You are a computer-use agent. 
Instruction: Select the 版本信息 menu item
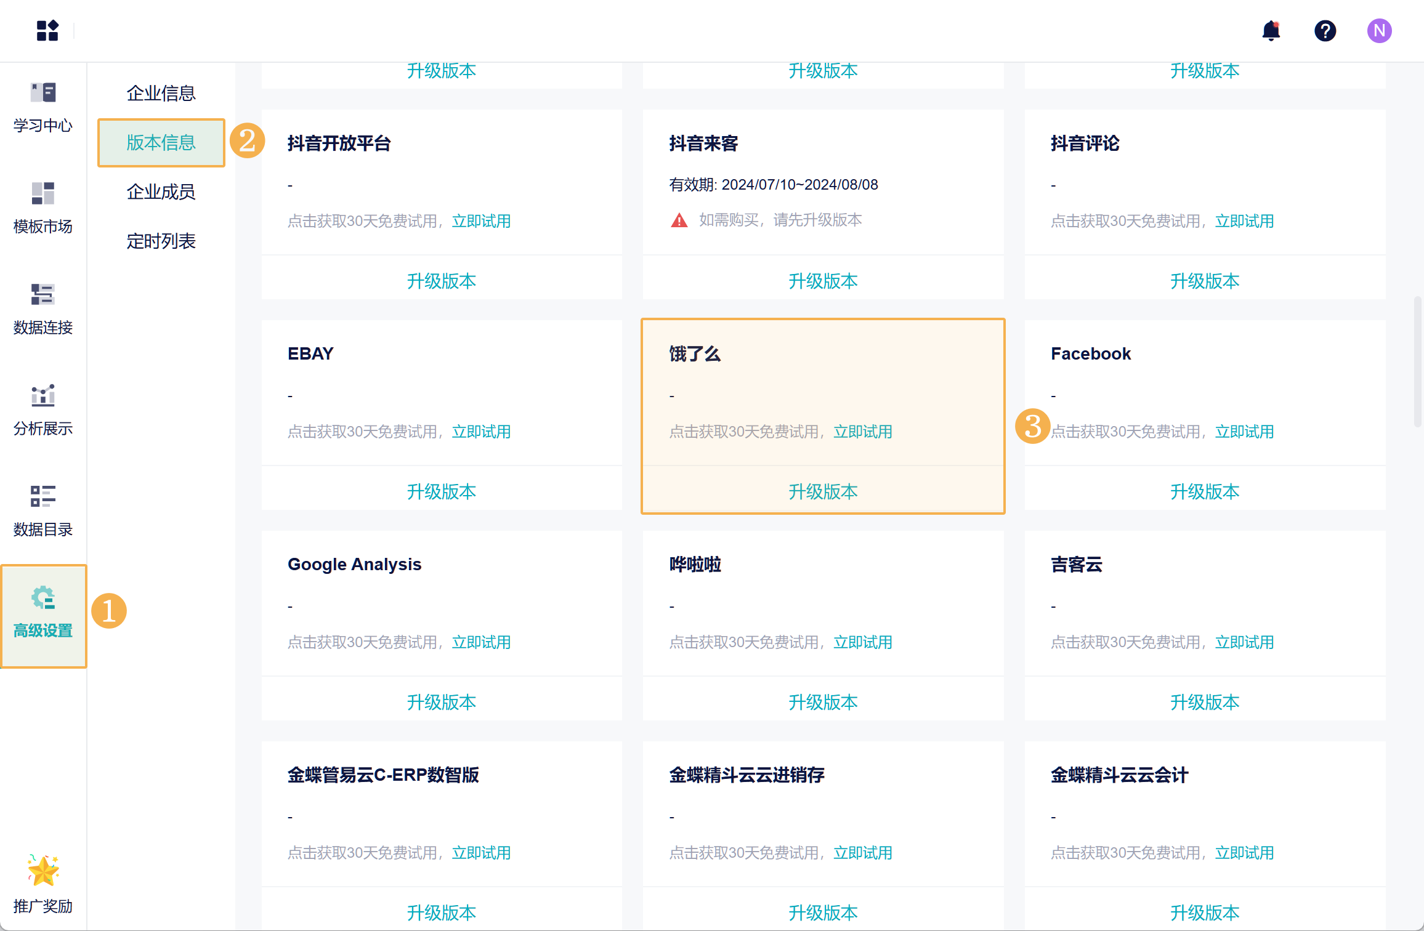tap(161, 142)
